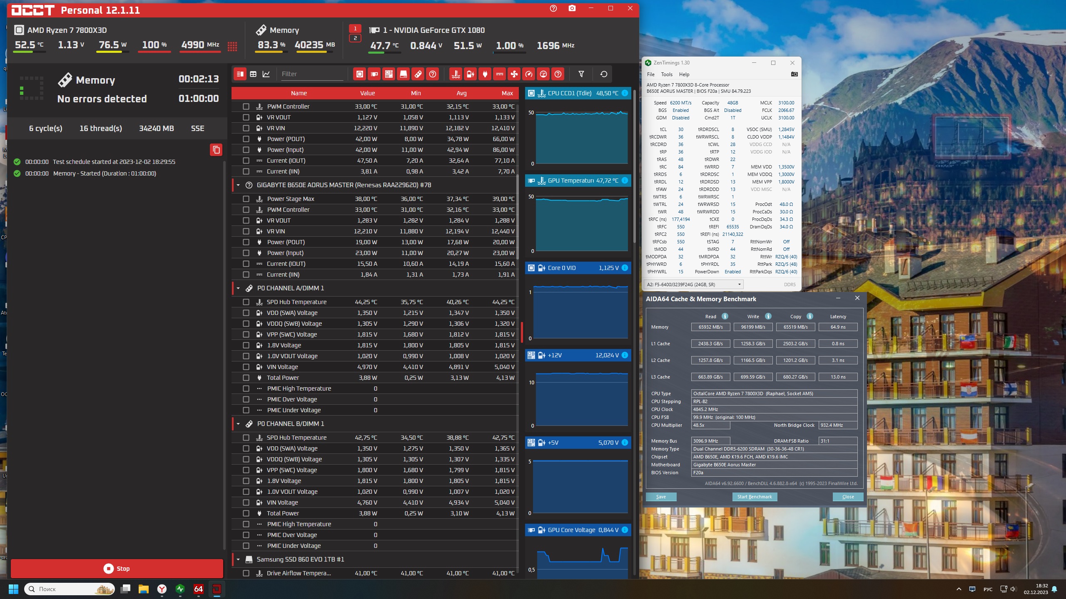This screenshot has width=1066, height=599.
Task: Click the memory hardware filter icon
Action: [418, 74]
